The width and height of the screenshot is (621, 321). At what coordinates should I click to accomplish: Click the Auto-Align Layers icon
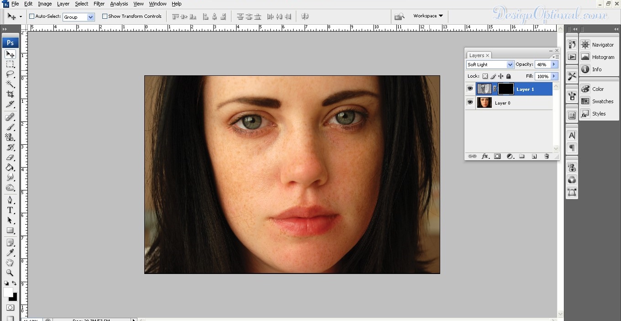pos(305,16)
